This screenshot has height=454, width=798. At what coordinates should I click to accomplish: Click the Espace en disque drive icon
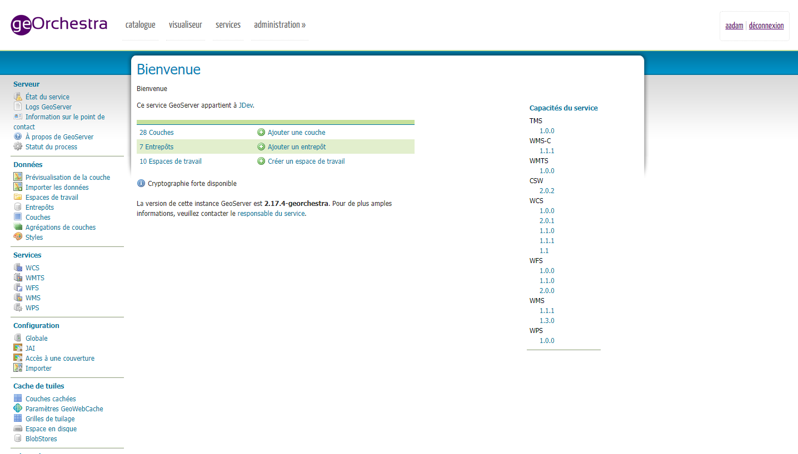[x=18, y=428]
